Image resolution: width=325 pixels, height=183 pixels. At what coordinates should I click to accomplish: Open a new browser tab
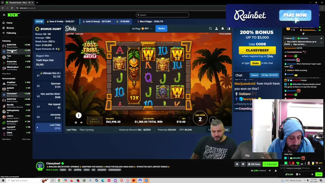click(x=37, y=3)
